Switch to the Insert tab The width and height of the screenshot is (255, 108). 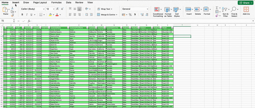pos(16,2)
